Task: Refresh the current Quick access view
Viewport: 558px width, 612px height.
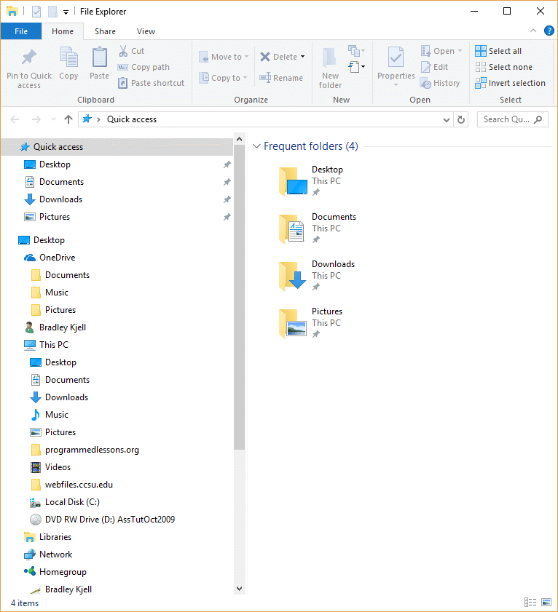Action: pyautogui.click(x=460, y=119)
